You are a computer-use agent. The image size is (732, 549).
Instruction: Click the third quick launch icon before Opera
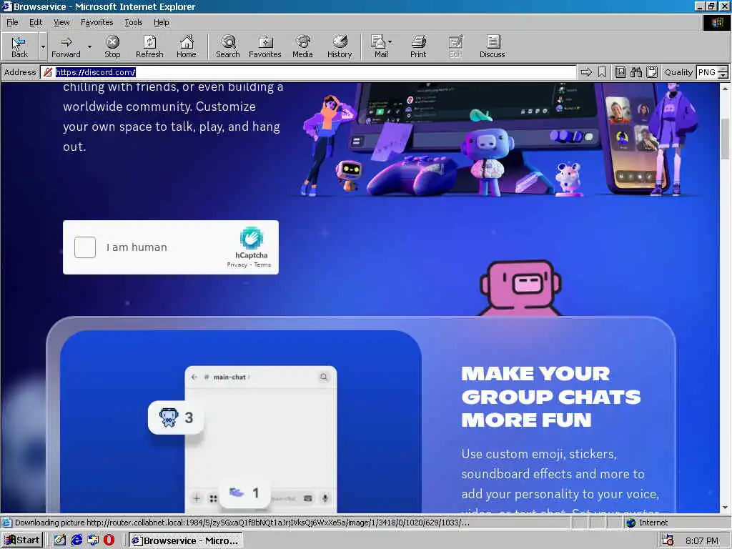93,540
